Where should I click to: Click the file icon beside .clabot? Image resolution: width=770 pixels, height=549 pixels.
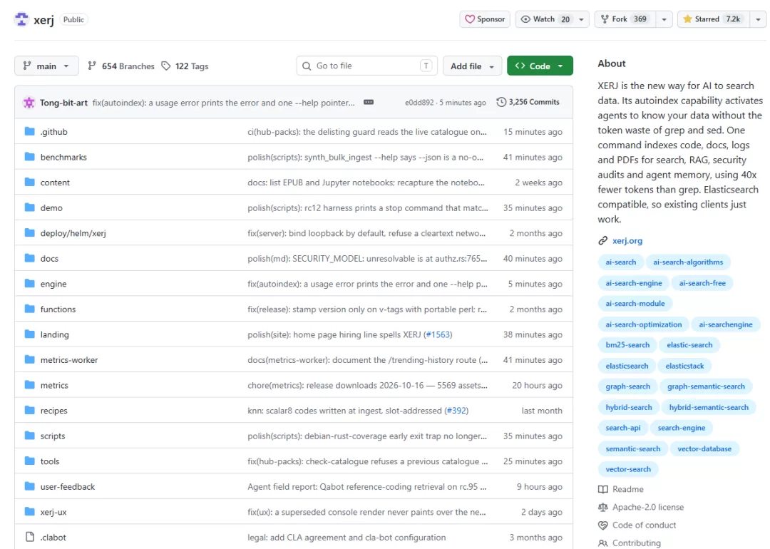coord(29,537)
